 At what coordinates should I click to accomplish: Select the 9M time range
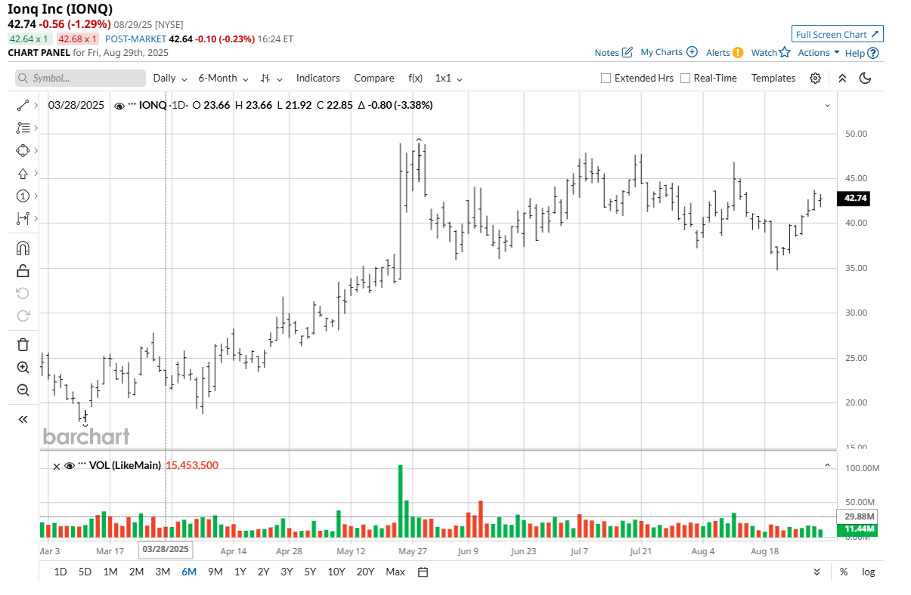[x=215, y=572]
